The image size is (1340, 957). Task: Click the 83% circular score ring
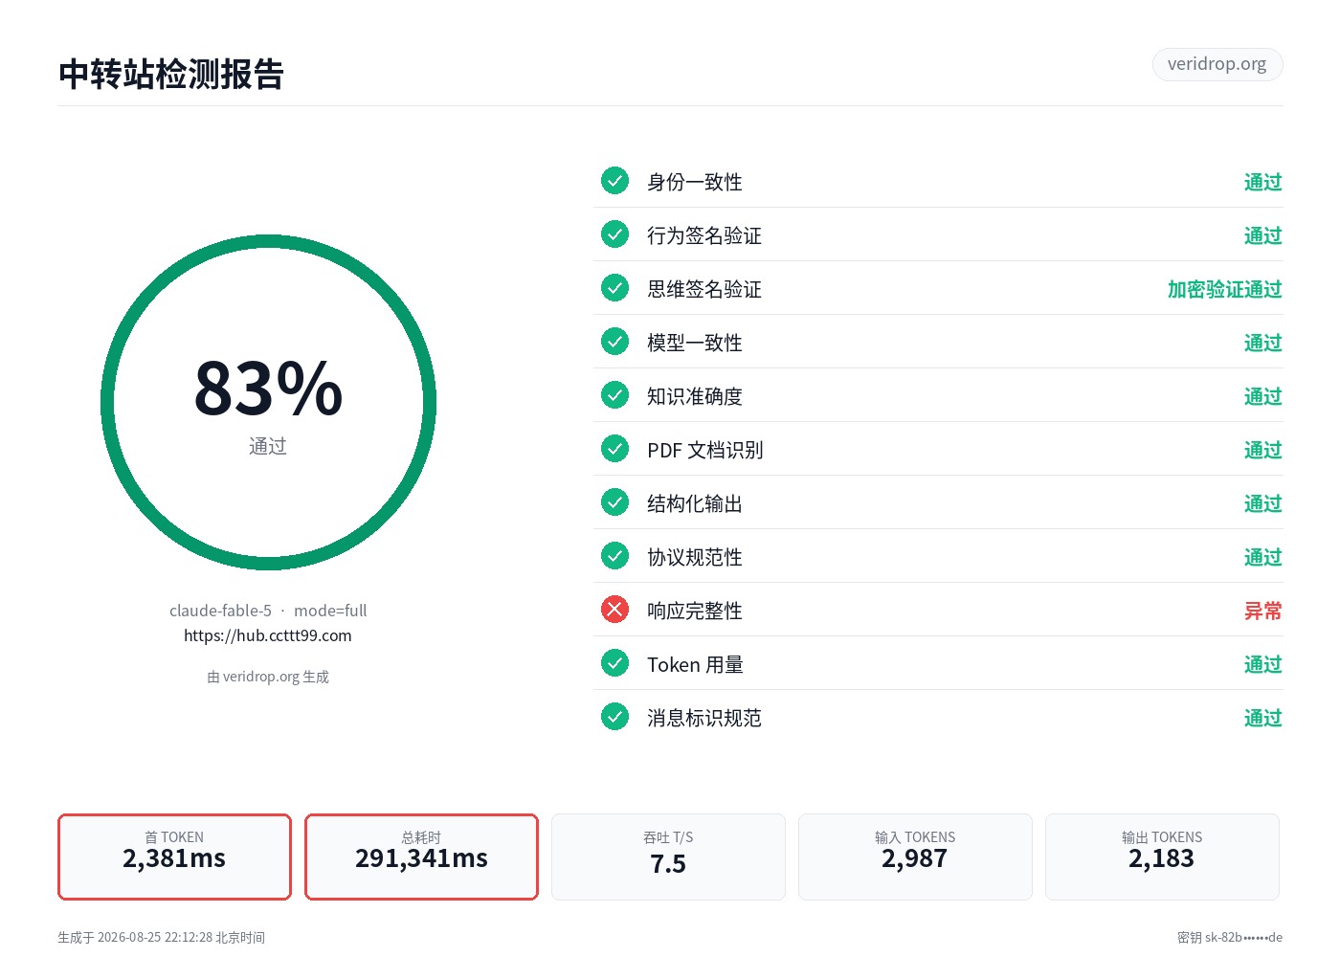pyautogui.click(x=268, y=403)
